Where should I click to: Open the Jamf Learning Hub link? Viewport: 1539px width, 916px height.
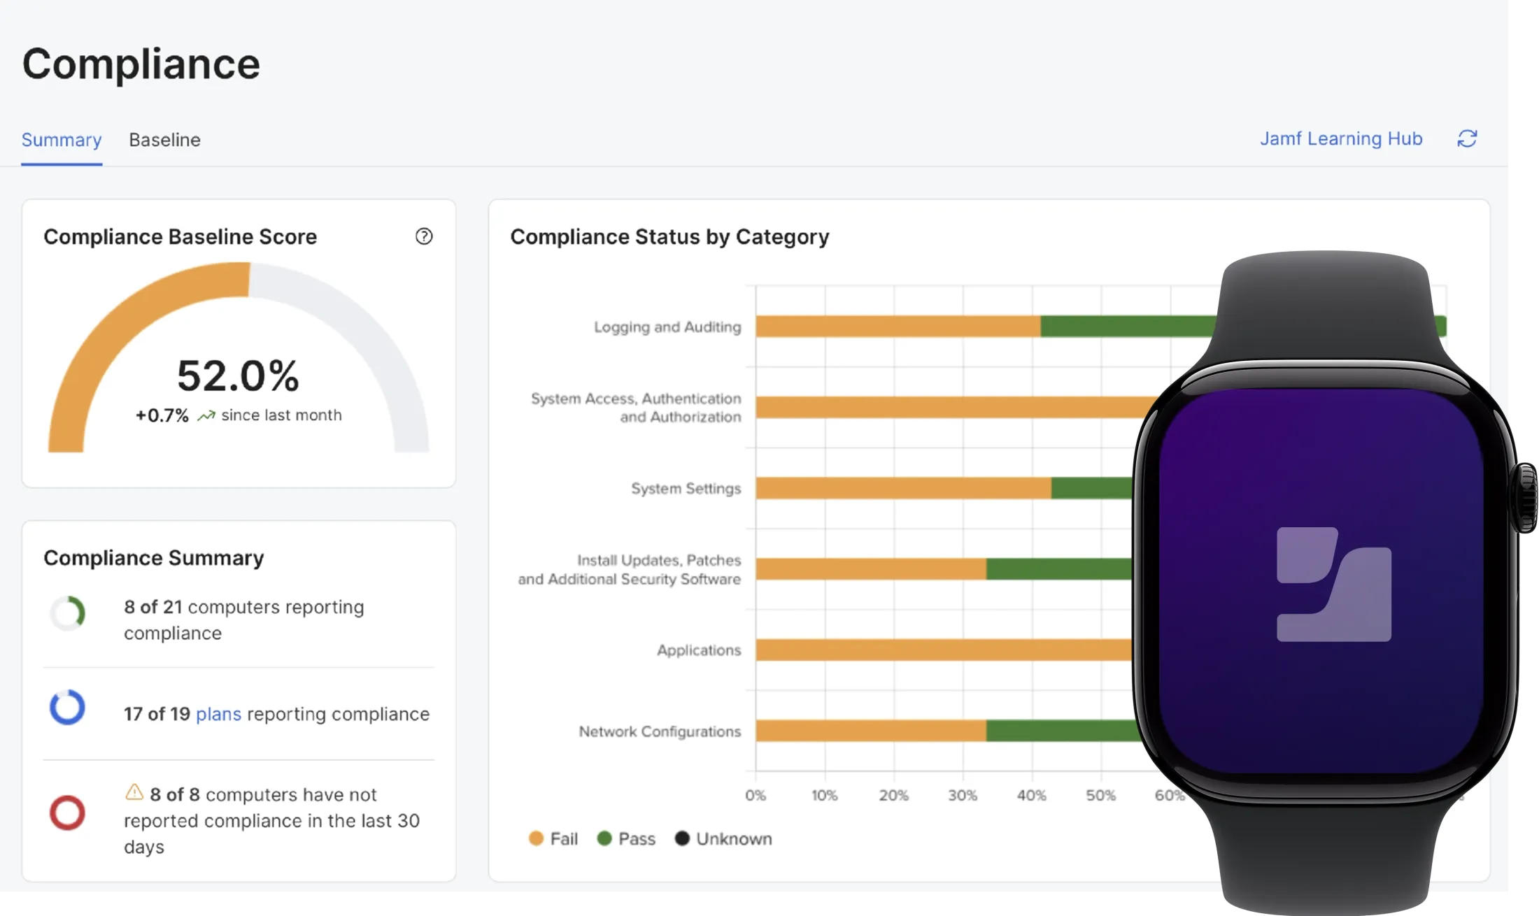click(x=1341, y=138)
